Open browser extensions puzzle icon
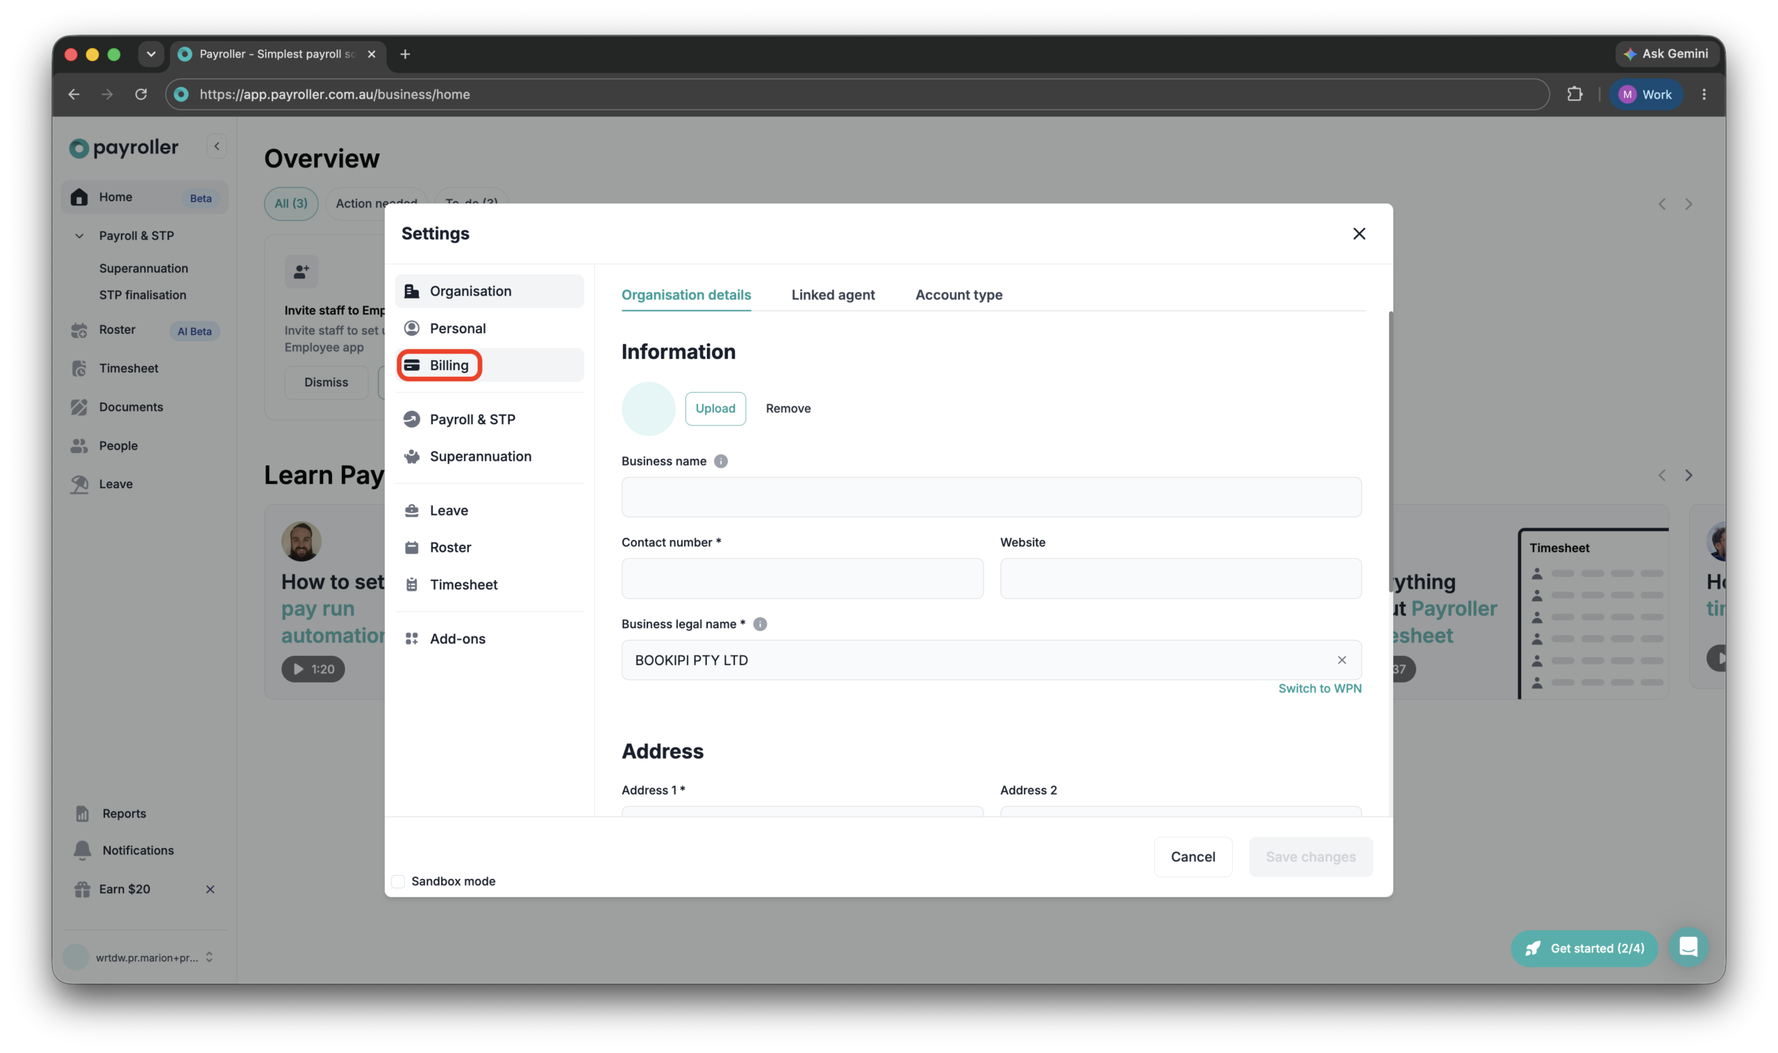Image resolution: width=1778 pixels, height=1053 pixels. point(1575,94)
